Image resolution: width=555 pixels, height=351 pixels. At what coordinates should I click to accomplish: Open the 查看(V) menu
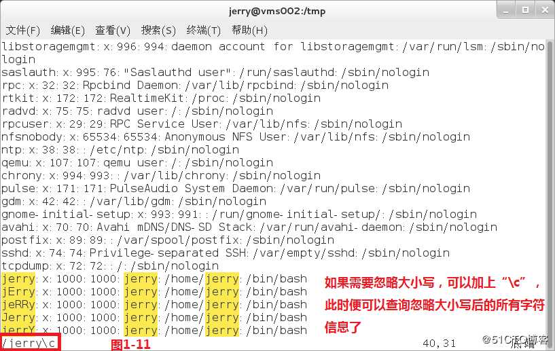(x=113, y=31)
